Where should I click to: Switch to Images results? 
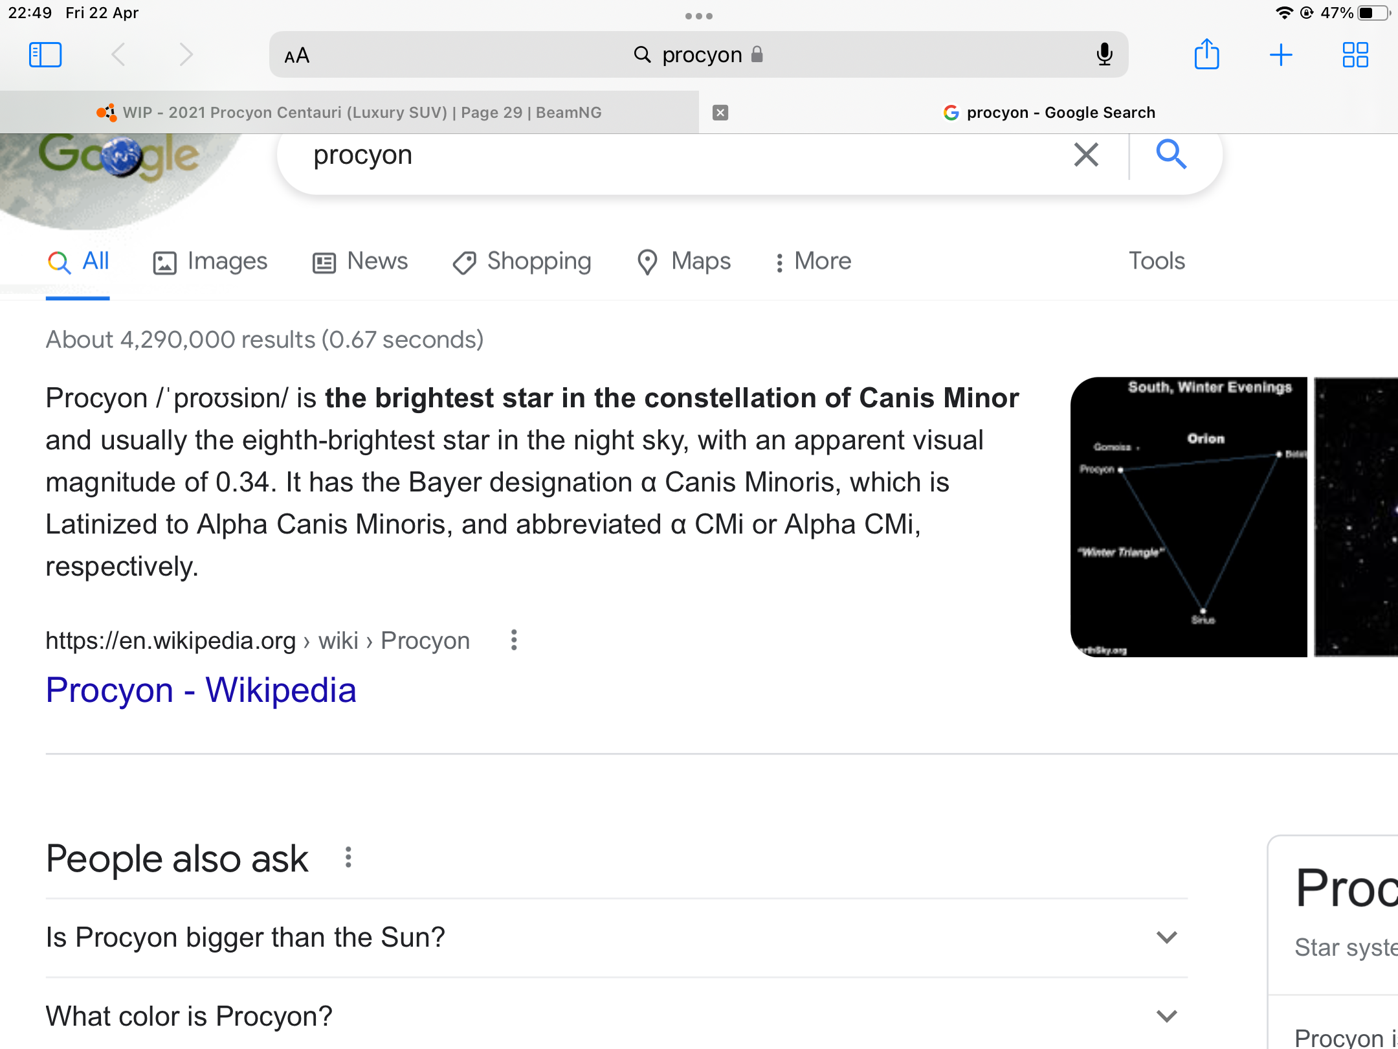210,261
